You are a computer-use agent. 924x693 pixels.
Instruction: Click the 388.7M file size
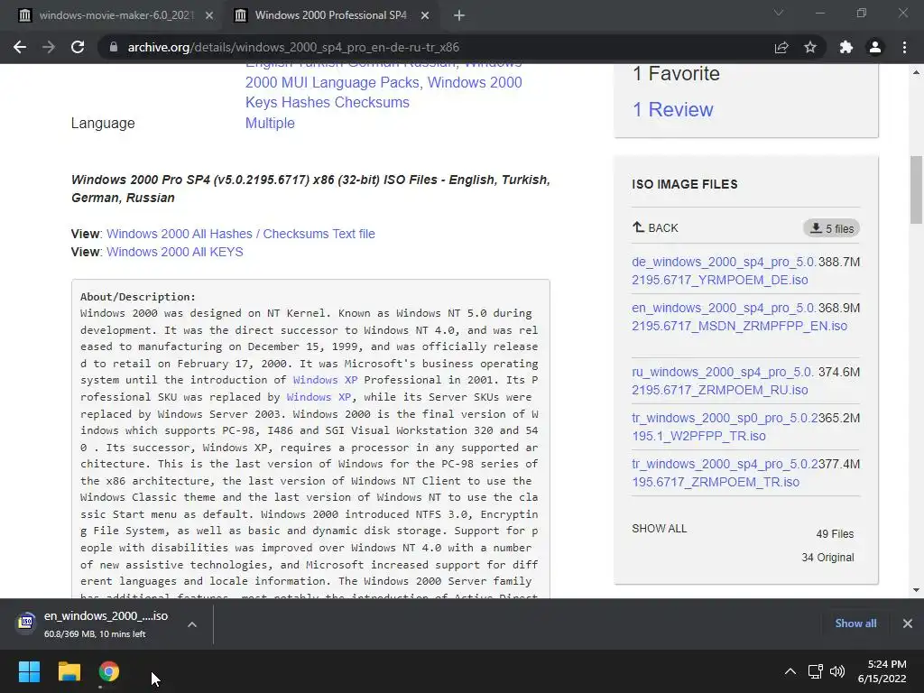[839, 262]
